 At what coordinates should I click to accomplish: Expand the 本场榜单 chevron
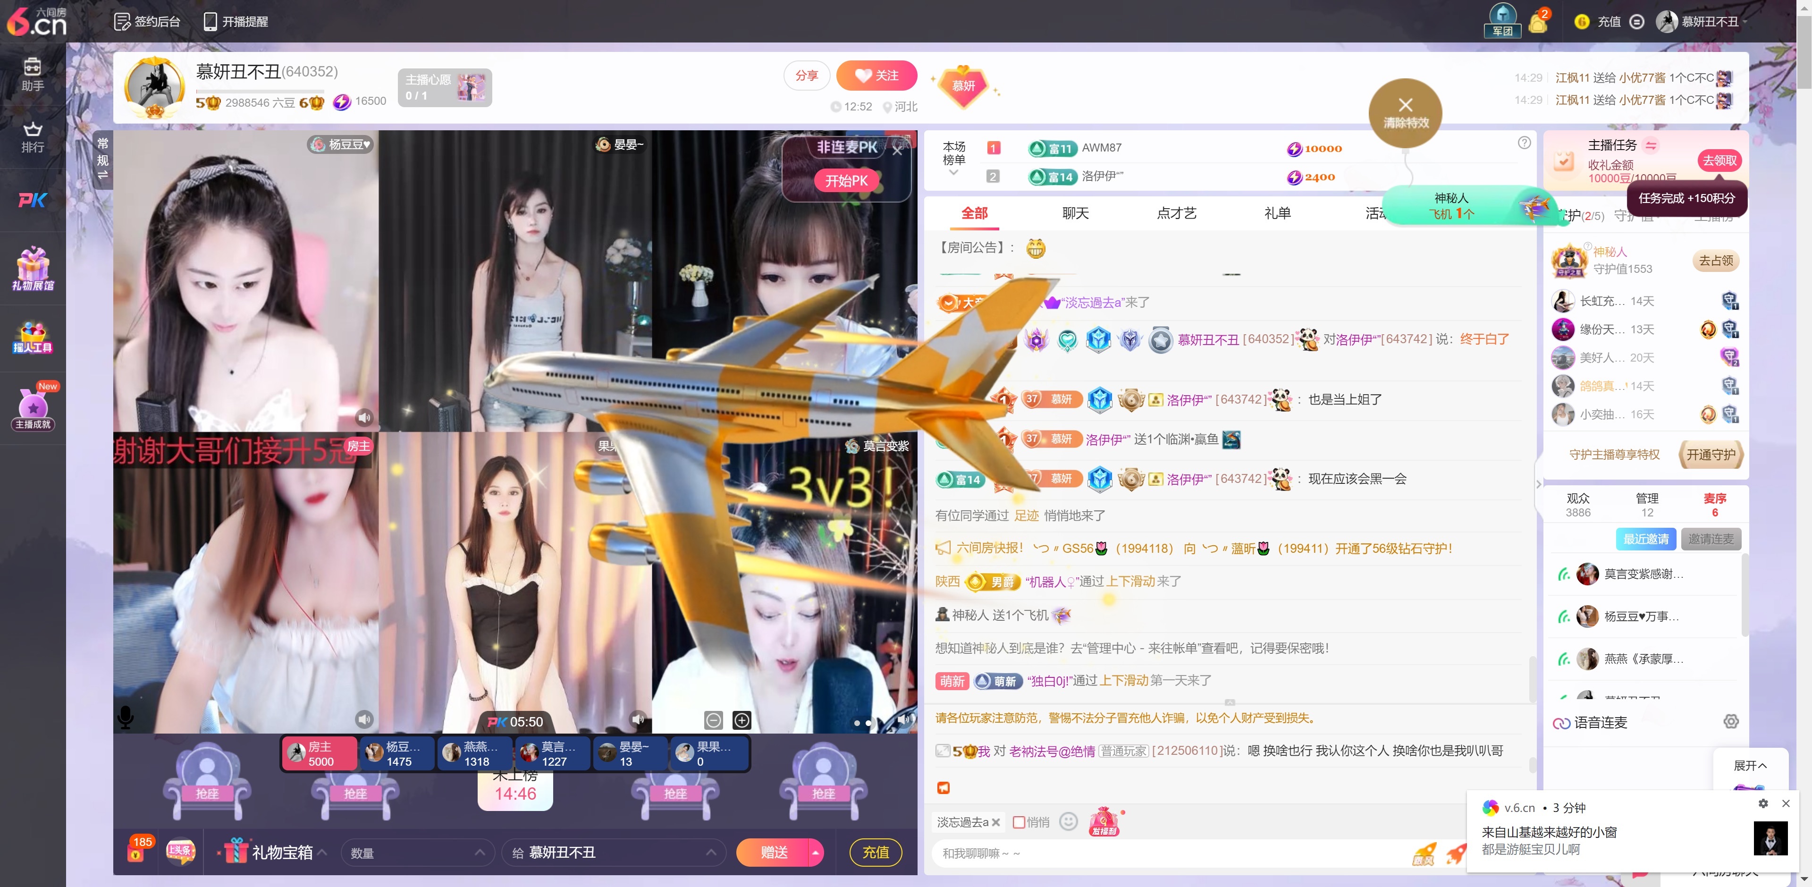(953, 172)
